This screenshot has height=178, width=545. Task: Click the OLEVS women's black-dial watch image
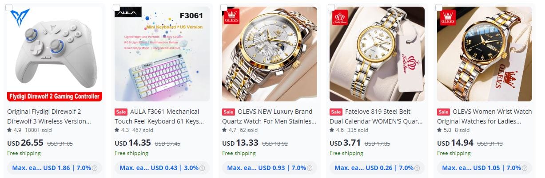click(x=485, y=54)
